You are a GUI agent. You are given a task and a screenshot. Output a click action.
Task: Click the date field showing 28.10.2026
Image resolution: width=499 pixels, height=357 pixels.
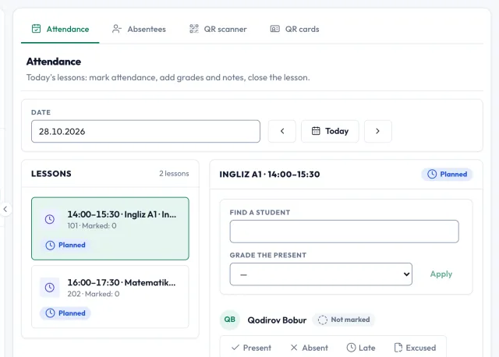click(x=146, y=131)
